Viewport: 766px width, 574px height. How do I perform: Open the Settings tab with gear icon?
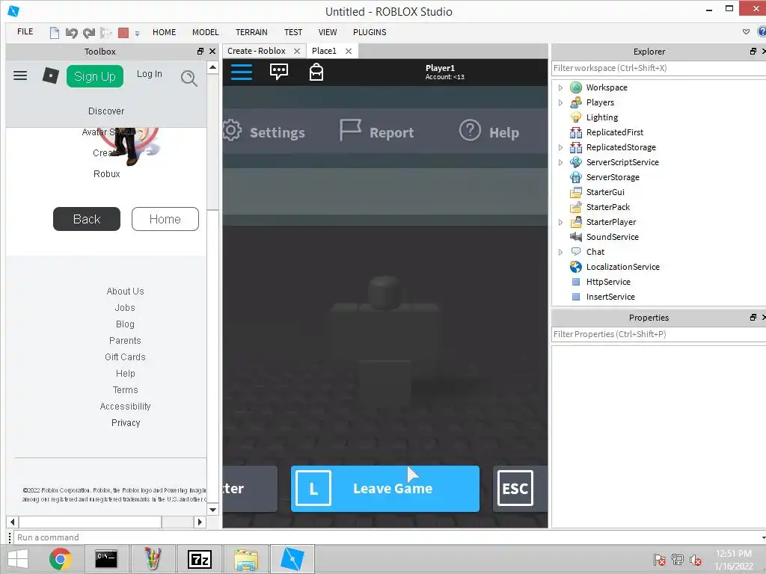pyautogui.click(x=264, y=132)
